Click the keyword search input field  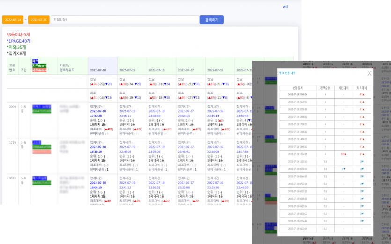pyautogui.click(x=124, y=20)
